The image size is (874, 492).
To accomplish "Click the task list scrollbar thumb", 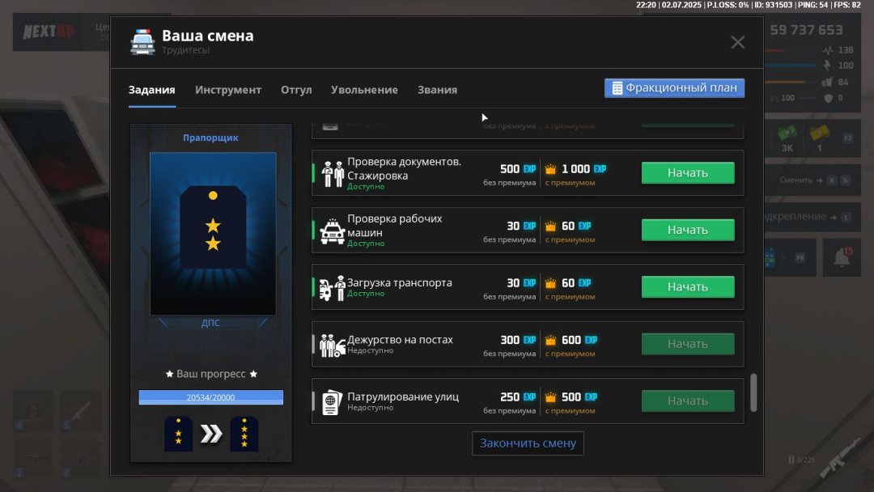I will [753, 392].
